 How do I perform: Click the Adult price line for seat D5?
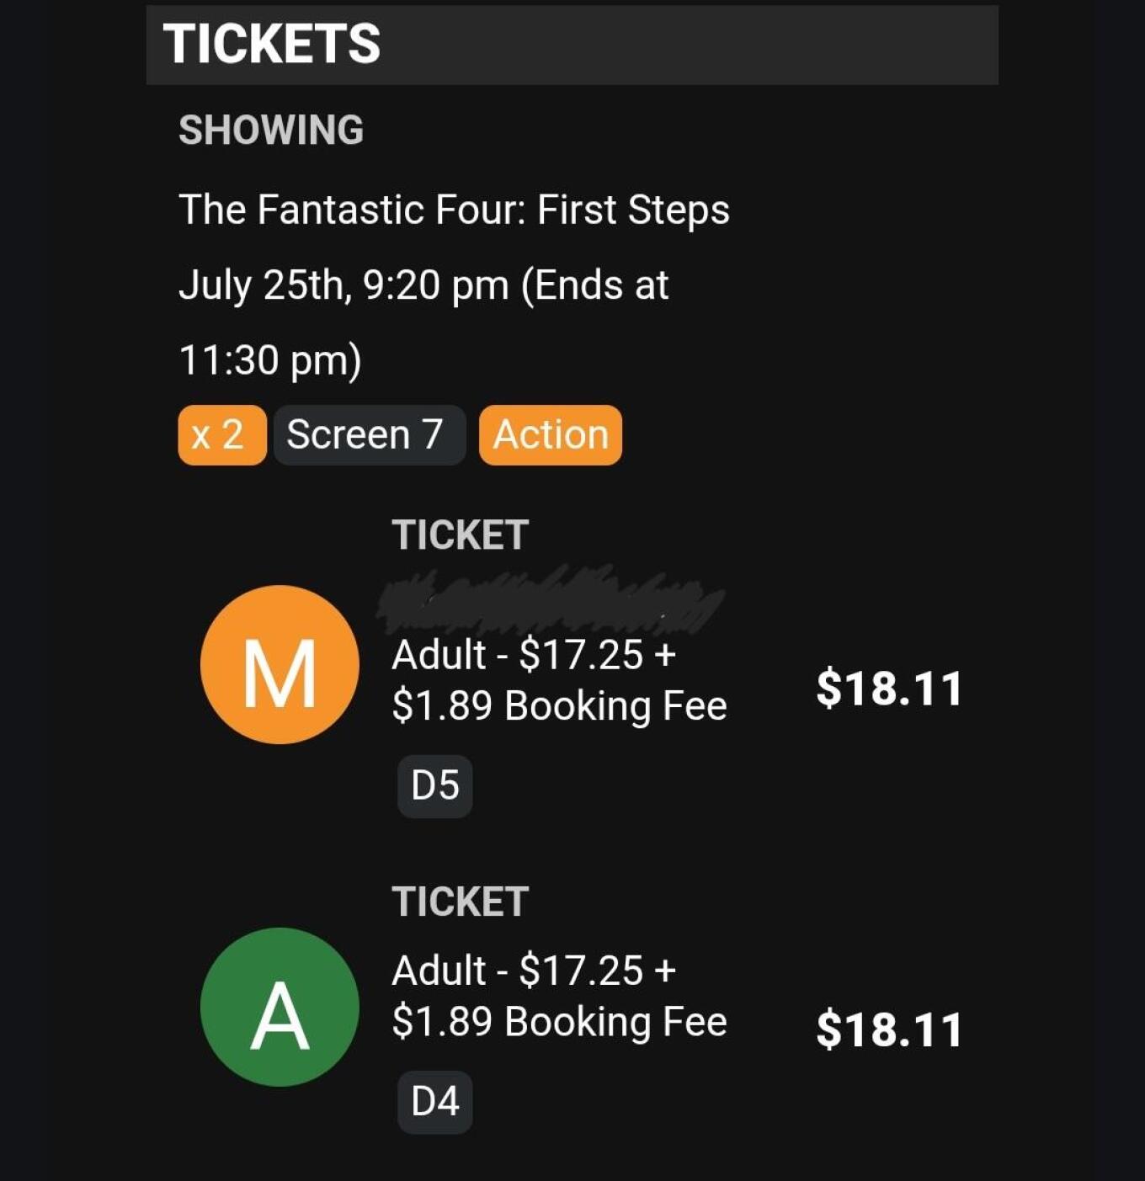pos(534,655)
